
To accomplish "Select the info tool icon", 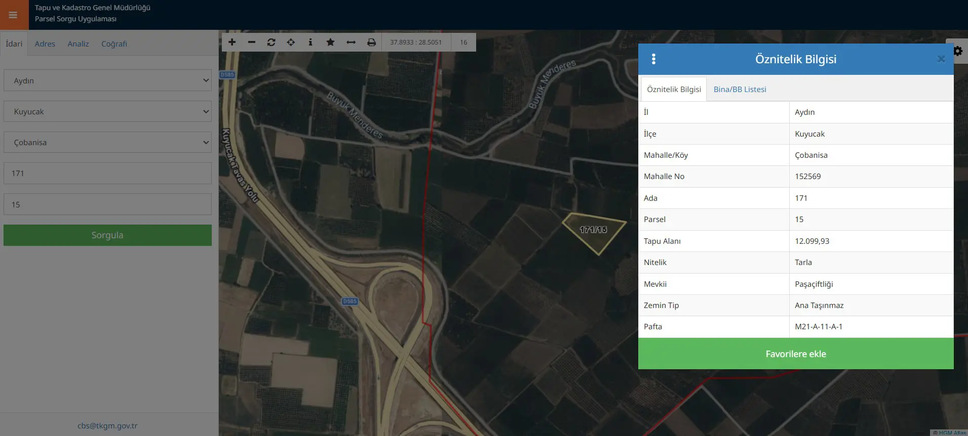I will click(311, 42).
